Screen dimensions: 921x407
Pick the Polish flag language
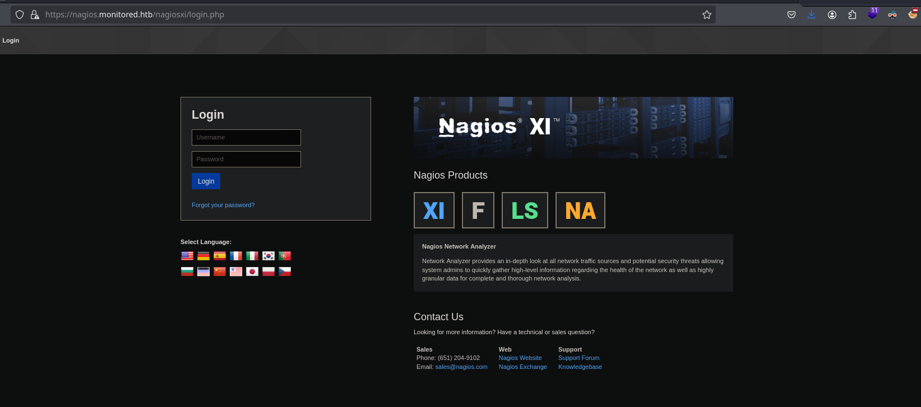pyautogui.click(x=269, y=272)
